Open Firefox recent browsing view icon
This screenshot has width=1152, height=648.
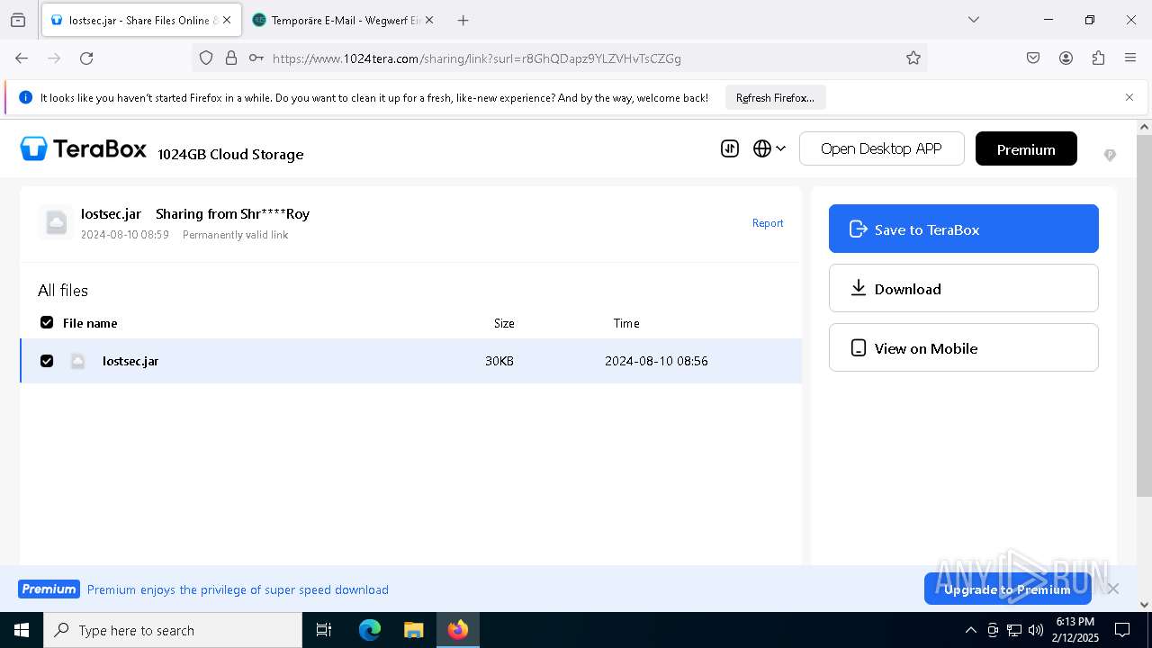click(x=18, y=20)
